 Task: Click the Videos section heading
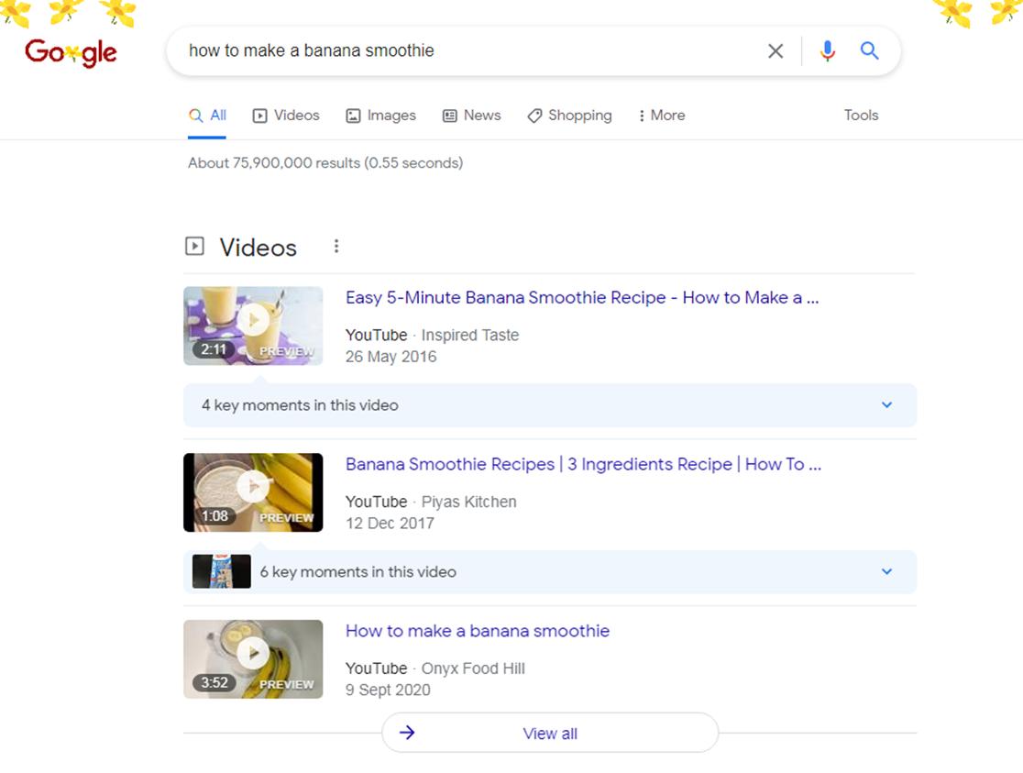(258, 248)
